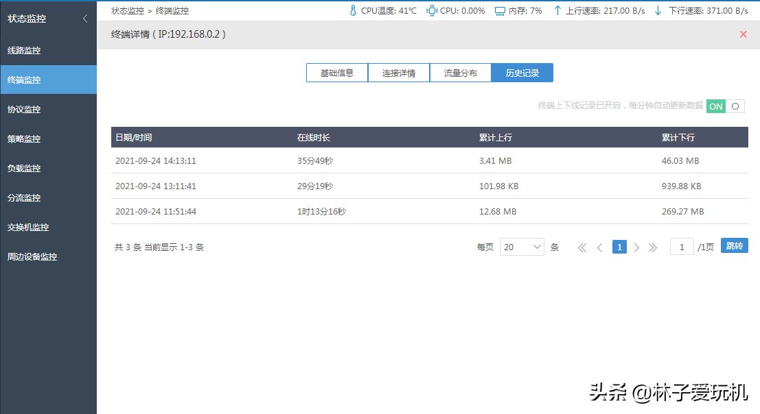The height and width of the screenshot is (414, 760).
Task: Click the 3.41 MB upload cell
Action: 496,161
